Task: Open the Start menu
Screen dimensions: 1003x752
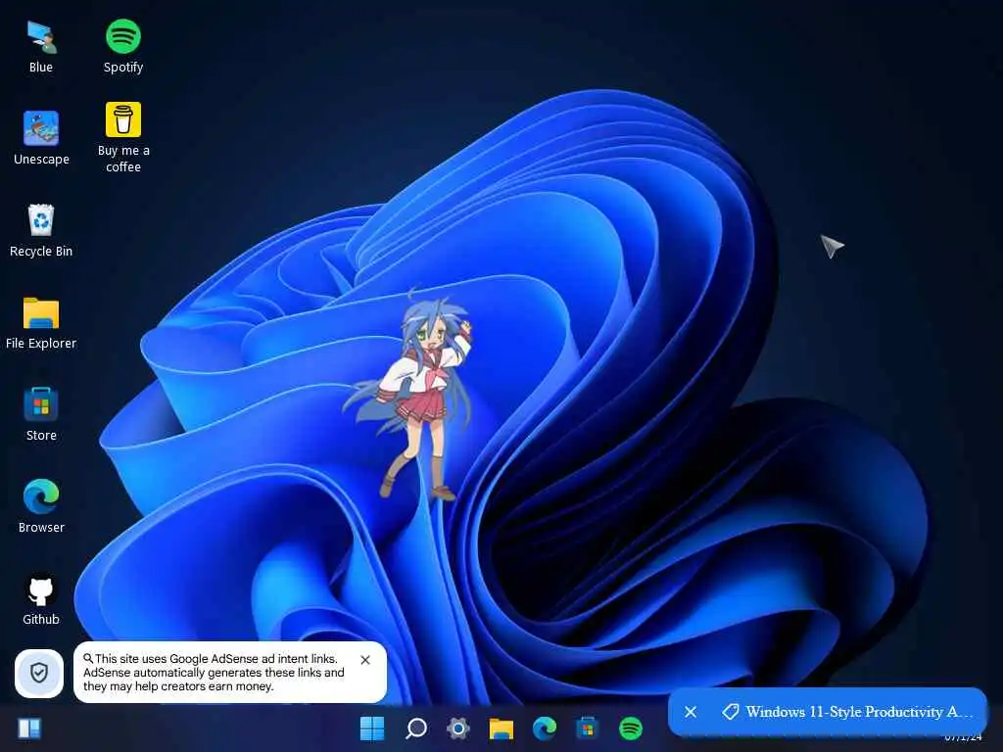Action: coord(371,728)
